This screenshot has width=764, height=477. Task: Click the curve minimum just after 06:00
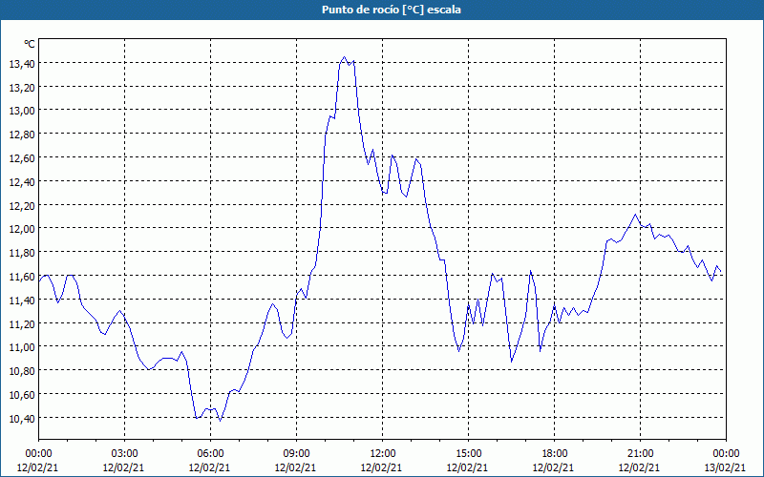click(x=221, y=421)
